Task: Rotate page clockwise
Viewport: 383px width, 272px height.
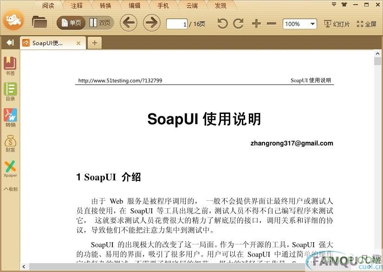Action: pos(238,24)
